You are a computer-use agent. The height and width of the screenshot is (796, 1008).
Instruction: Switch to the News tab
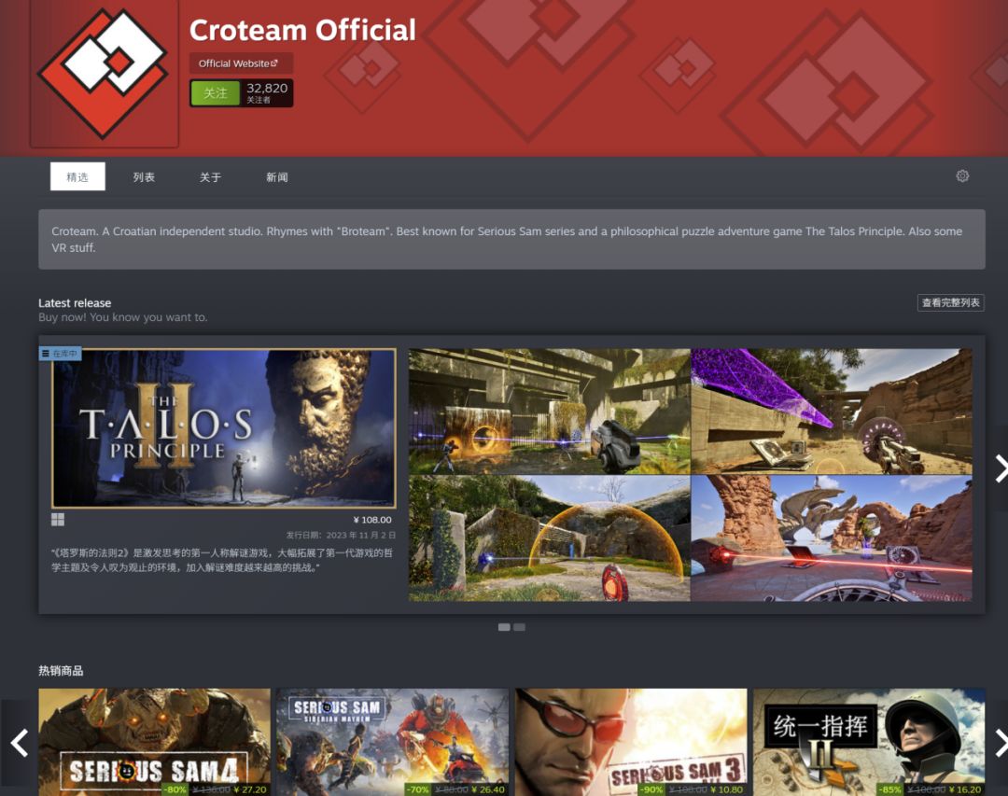[x=277, y=176]
